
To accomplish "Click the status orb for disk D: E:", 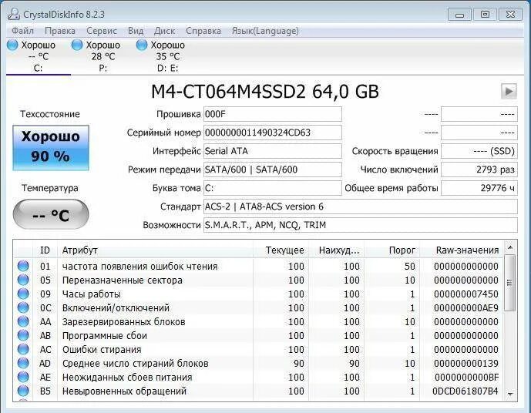I will pyautogui.click(x=142, y=45).
